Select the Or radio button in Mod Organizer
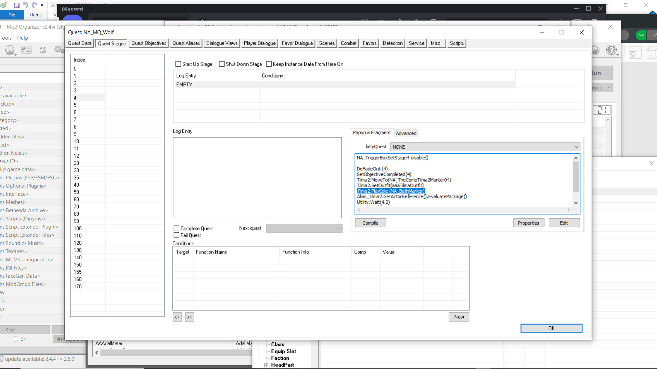 click(15, 339)
